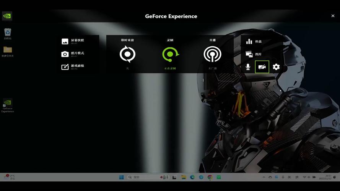Open File Explorer from taskbar
The height and width of the screenshot is (191, 340).
(x=184, y=177)
